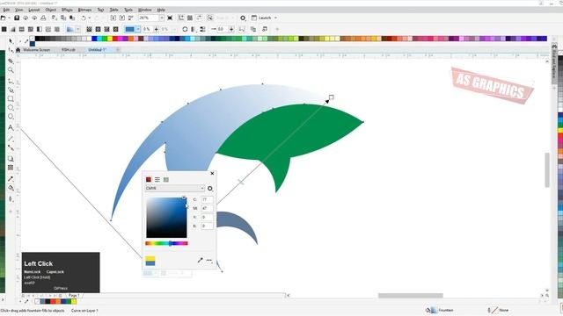Screen dimensions: 563x316
Task: Open the Window menu
Action: pyautogui.click(x=144, y=10)
